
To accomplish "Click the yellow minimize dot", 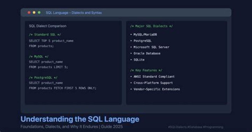I will click(x=34, y=13).
